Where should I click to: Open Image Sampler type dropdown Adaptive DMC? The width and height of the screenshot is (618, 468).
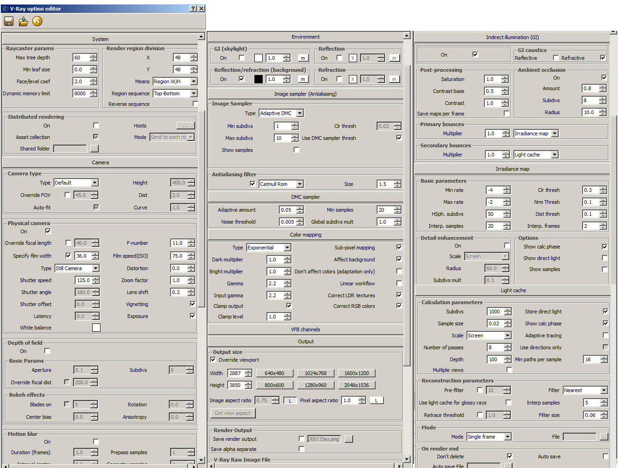click(x=281, y=113)
